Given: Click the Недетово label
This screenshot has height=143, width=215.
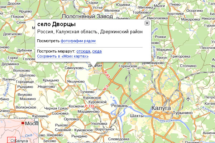Looking at the screenshot, I should [x=46, y=87].
